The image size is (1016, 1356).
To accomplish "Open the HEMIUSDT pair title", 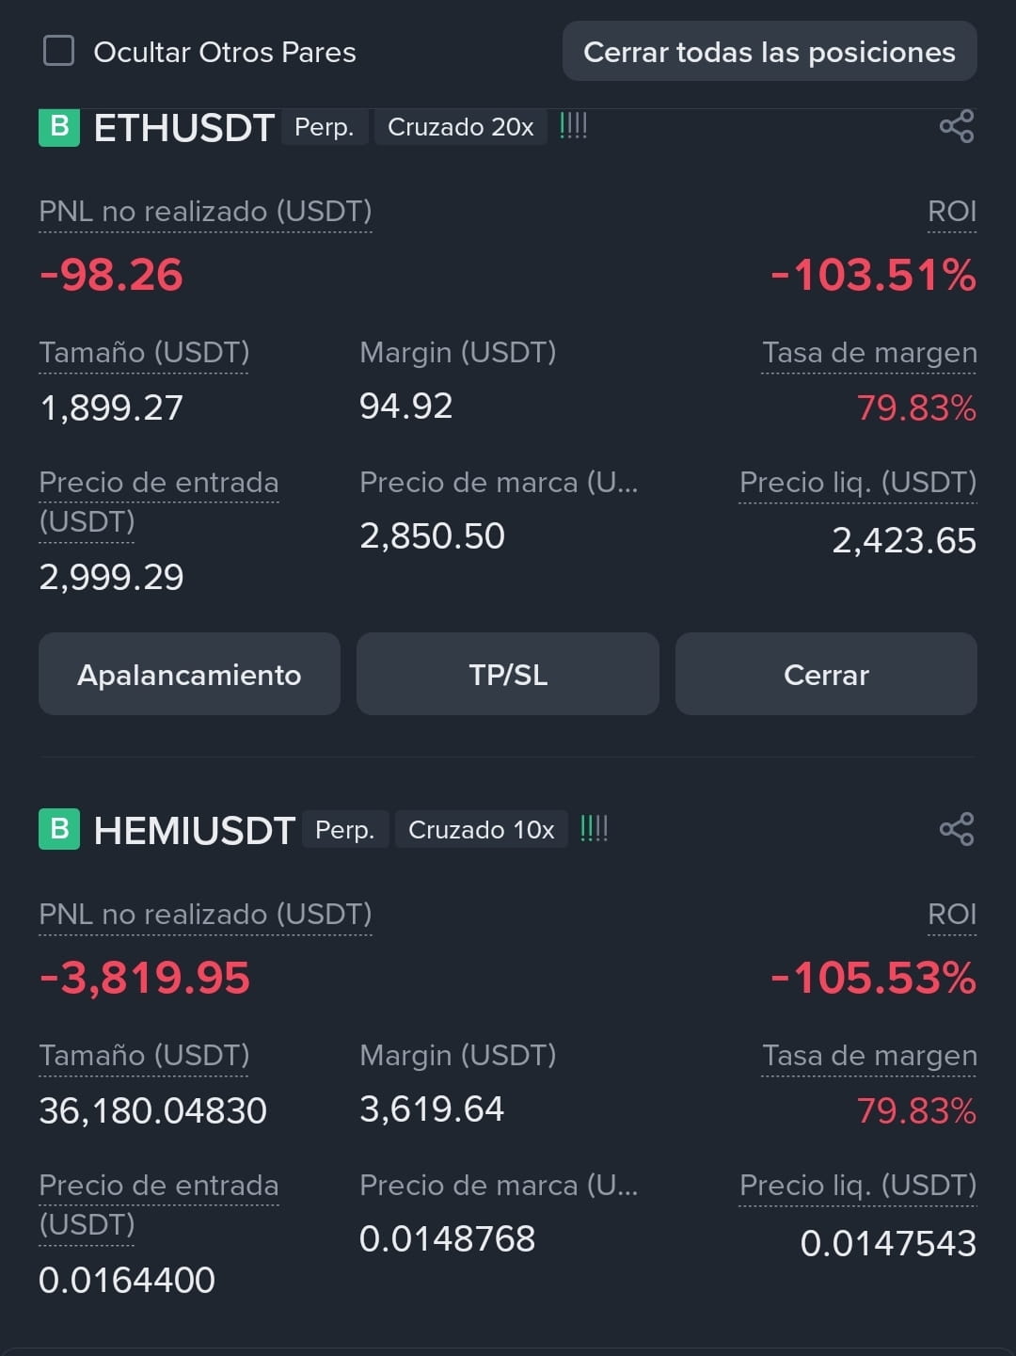I will pyautogui.click(x=195, y=830).
